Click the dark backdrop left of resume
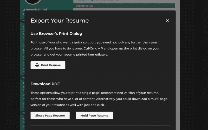The height and width of the screenshot is (130, 208). [10, 65]
